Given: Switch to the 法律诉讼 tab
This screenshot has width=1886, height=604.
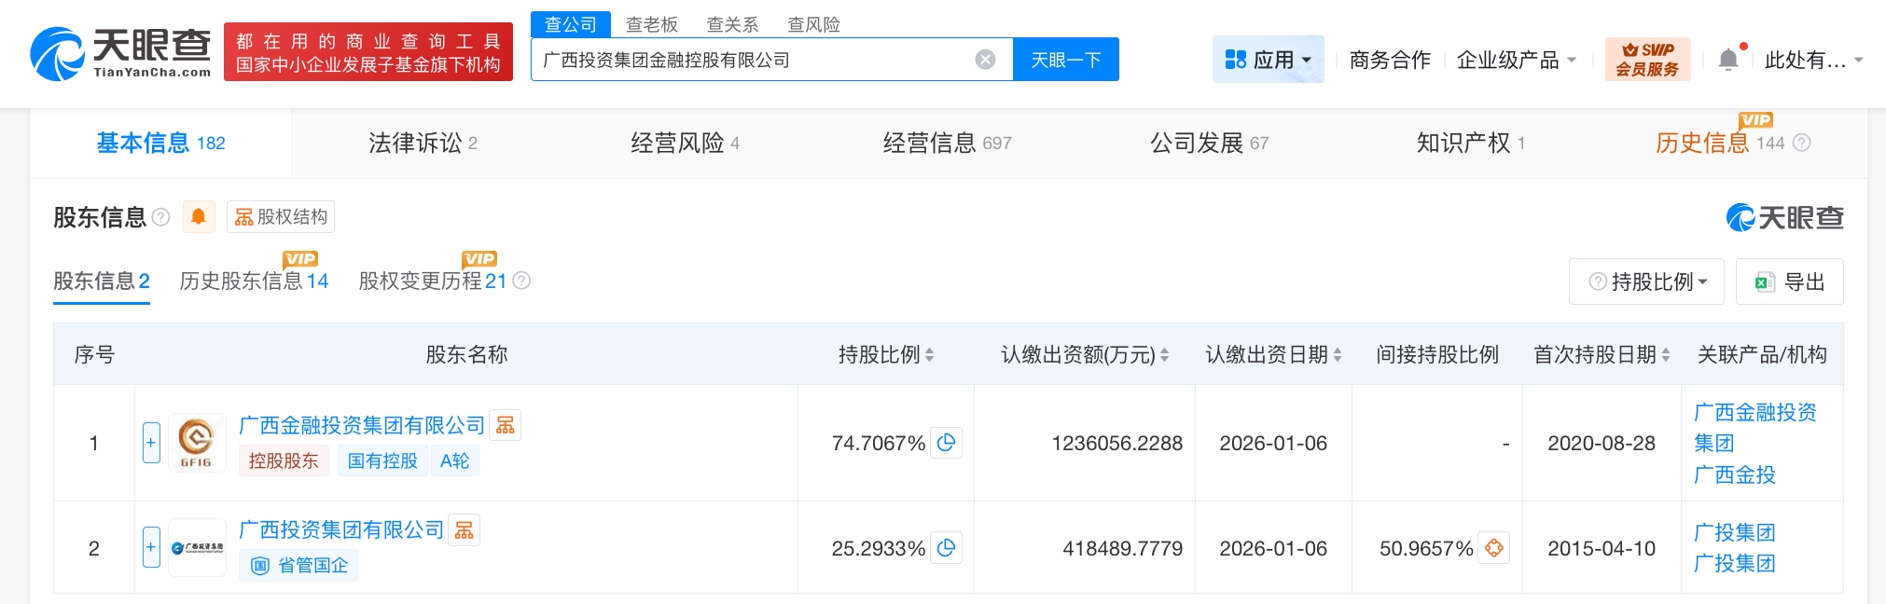Looking at the screenshot, I should [x=422, y=143].
